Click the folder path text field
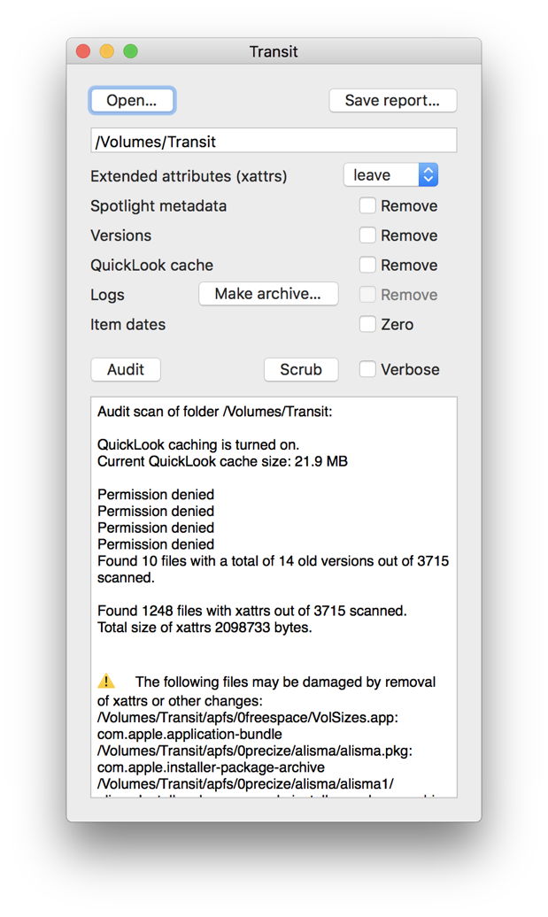Screen dimensions: 548x917 tap(274, 141)
